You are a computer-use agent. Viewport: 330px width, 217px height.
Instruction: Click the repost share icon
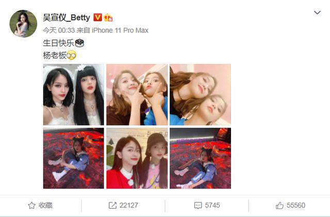(112, 206)
